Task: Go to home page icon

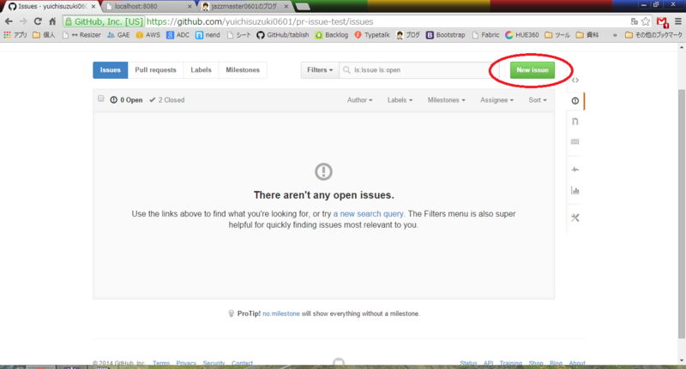Action: (x=52, y=21)
